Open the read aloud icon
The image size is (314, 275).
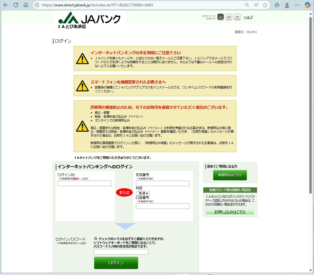pyautogui.click(x=256, y=5)
